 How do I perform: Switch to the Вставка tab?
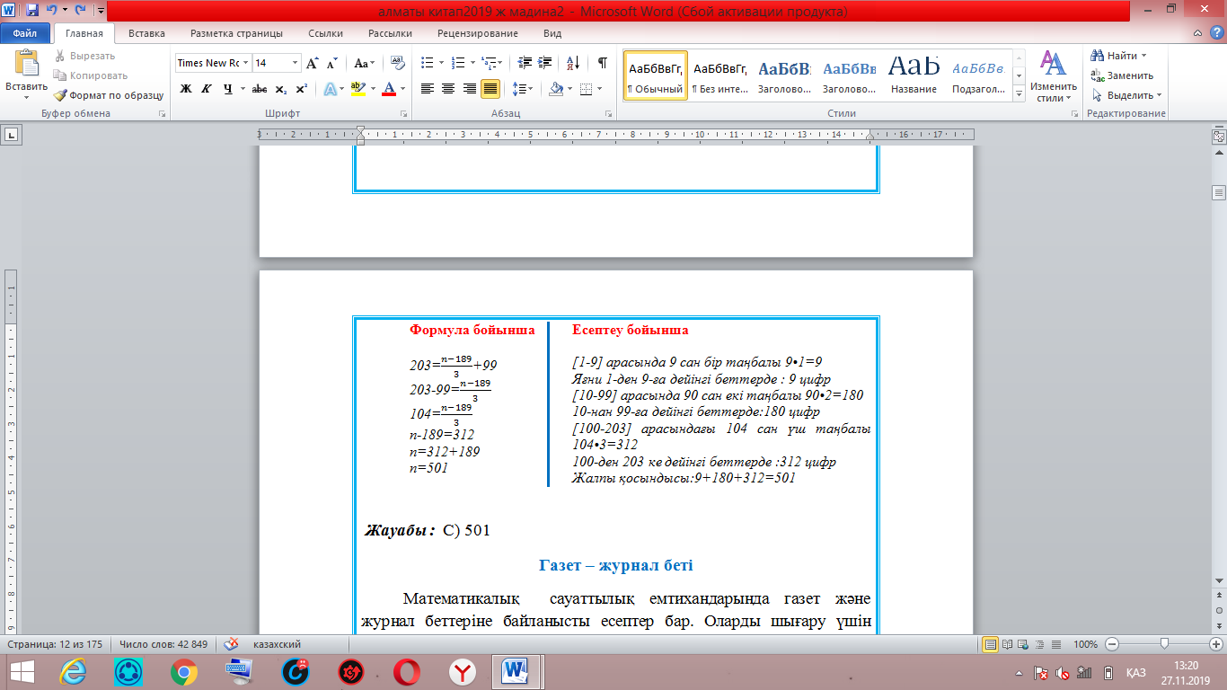(x=146, y=33)
